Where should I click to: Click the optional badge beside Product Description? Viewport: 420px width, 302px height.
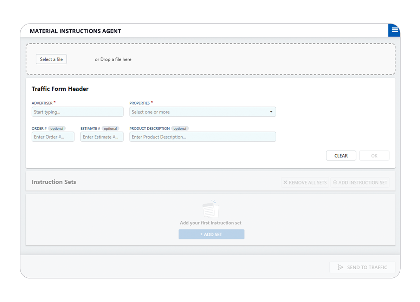point(180,129)
